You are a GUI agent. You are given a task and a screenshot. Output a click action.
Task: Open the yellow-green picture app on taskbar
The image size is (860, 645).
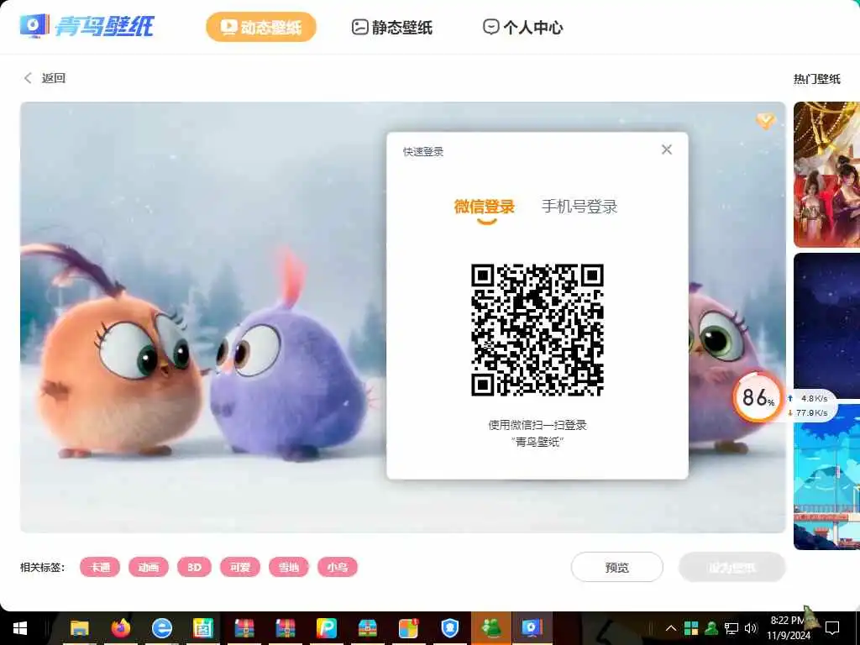[203, 628]
